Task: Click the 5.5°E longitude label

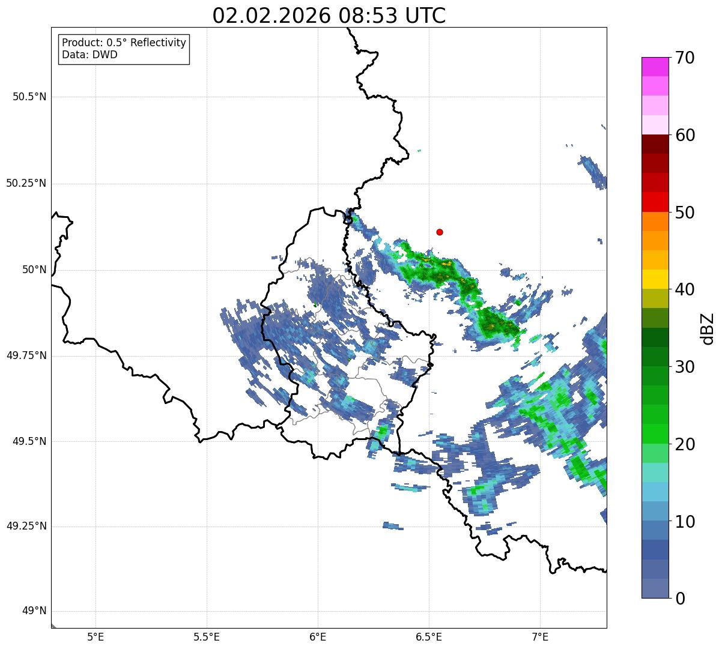Action: click(207, 636)
